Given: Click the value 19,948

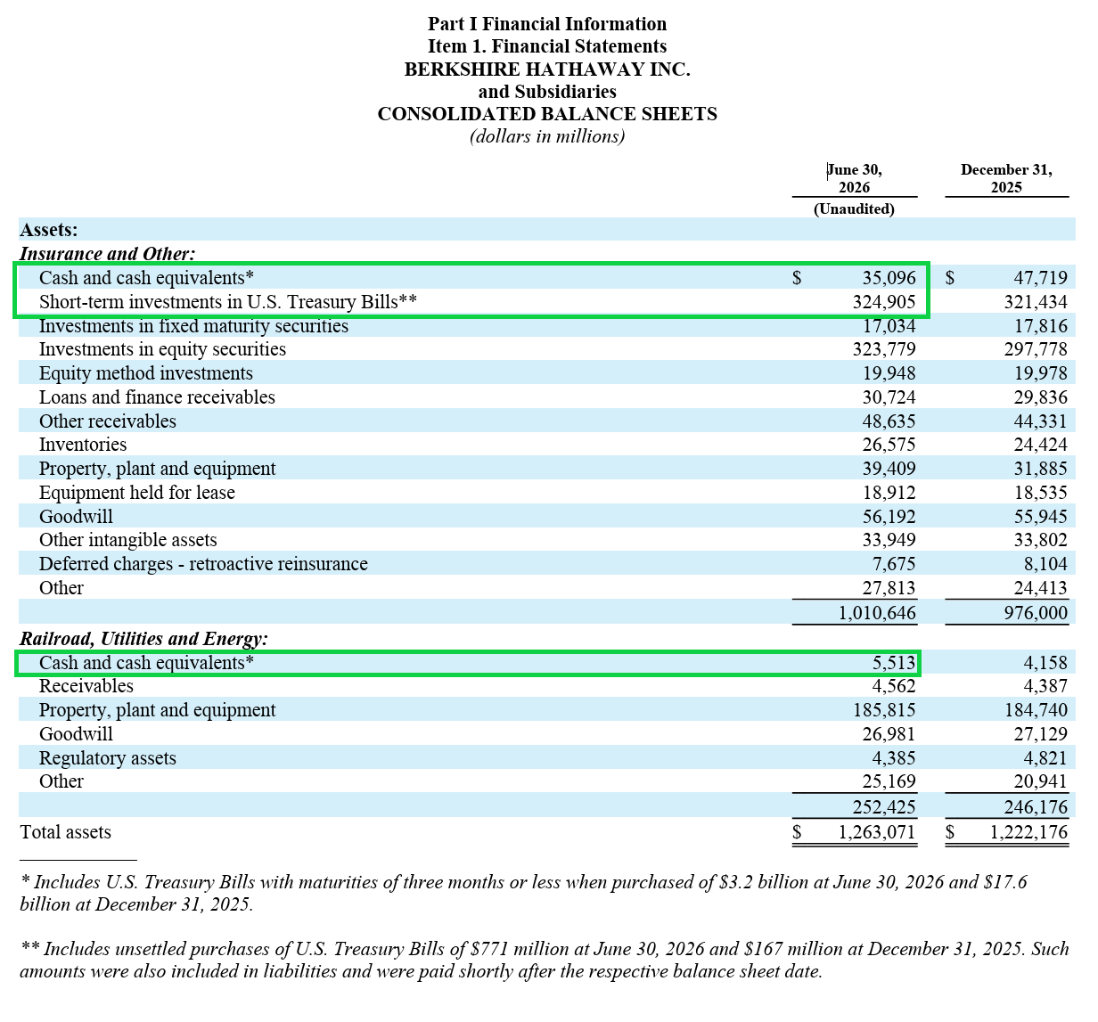Looking at the screenshot, I should [889, 373].
